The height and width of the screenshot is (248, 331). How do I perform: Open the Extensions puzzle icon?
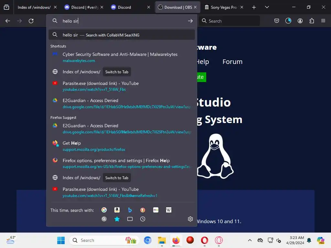(x=312, y=21)
